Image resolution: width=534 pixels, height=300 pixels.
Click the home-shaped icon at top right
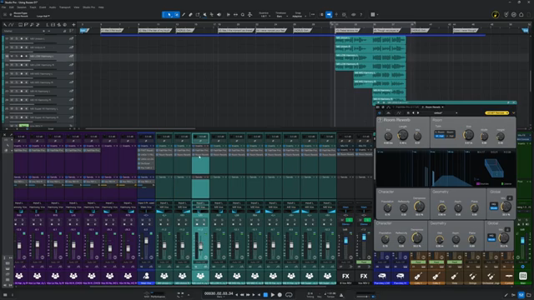point(521,15)
